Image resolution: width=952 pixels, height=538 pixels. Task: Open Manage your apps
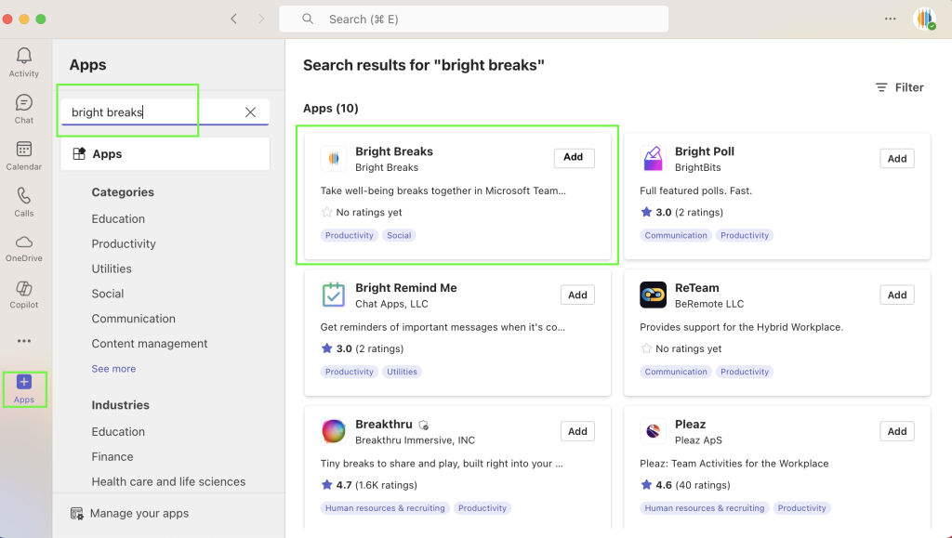point(139,513)
